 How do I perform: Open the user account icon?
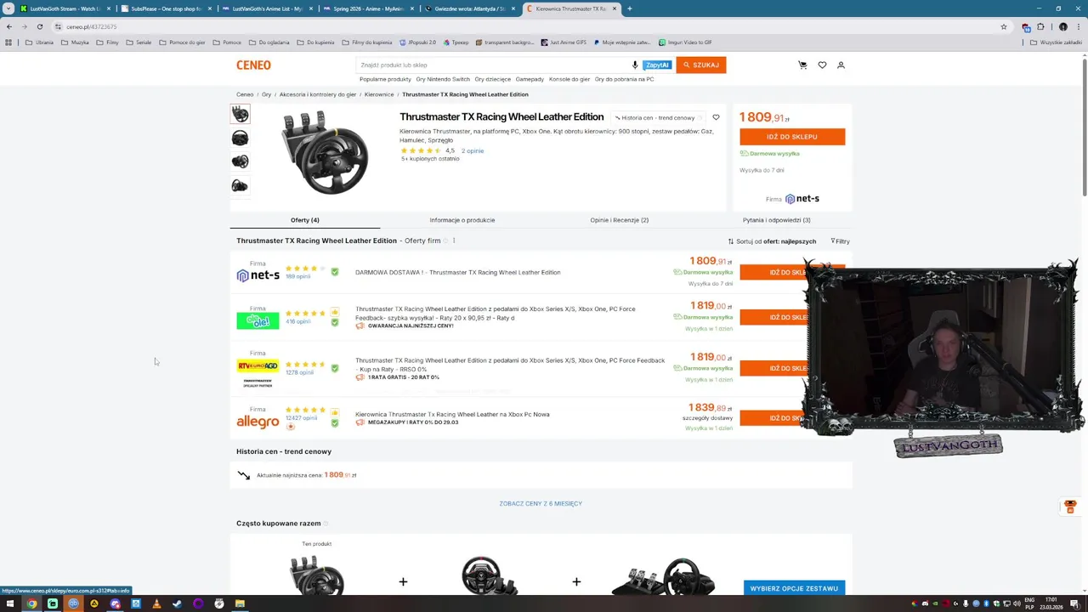tap(841, 65)
